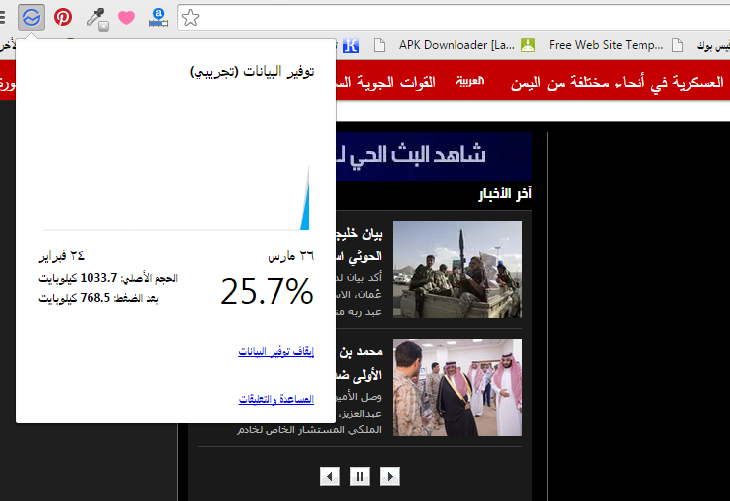Click the ٢٤ فبراير date label
Viewport: 730px width, 501px height.
62,255
